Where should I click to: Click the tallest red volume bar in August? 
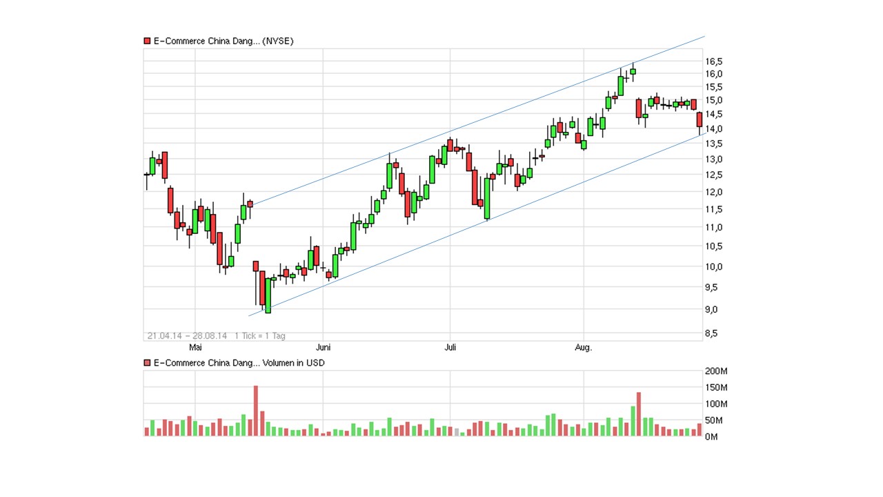coord(639,414)
